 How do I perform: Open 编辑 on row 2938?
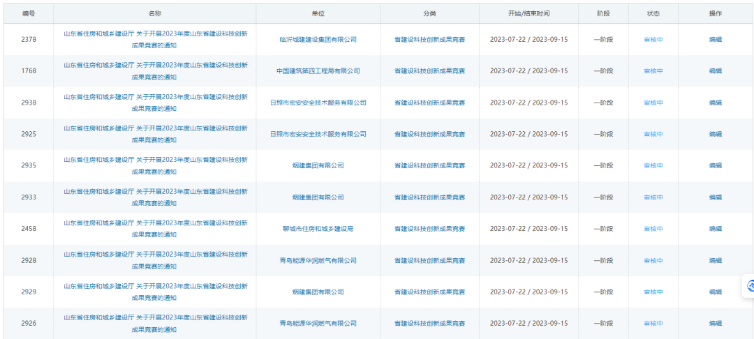[x=716, y=103]
